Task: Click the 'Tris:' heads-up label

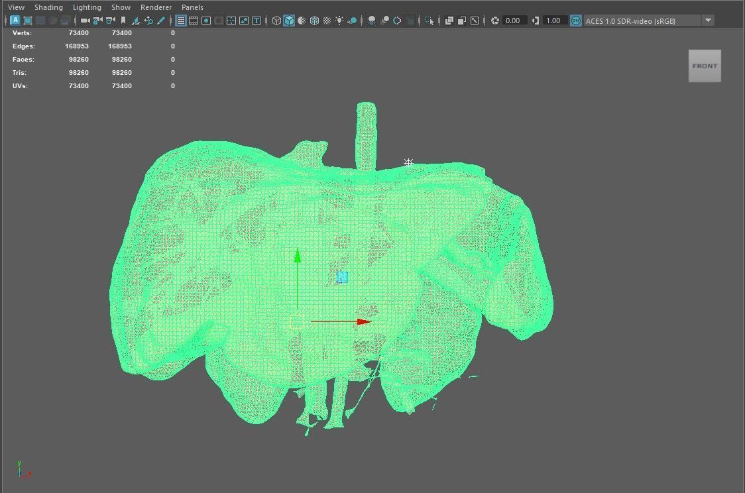Action: [19, 73]
